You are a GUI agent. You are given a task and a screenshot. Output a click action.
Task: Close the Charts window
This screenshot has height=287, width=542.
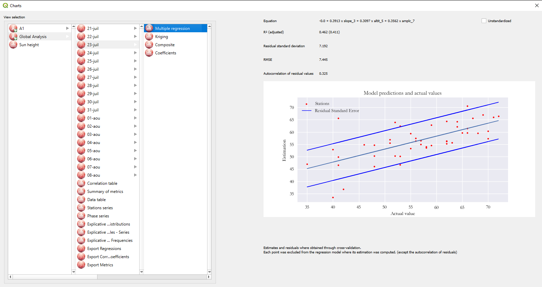pyautogui.click(x=537, y=5)
